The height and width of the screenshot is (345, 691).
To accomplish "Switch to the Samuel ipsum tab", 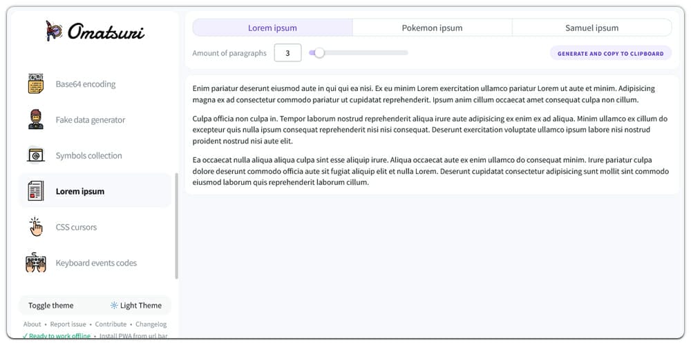I will coord(592,28).
